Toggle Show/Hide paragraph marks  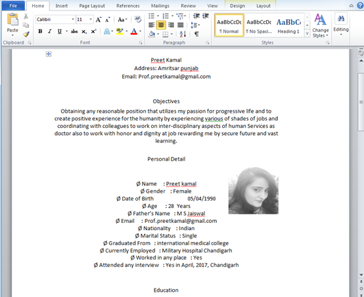[196, 34]
